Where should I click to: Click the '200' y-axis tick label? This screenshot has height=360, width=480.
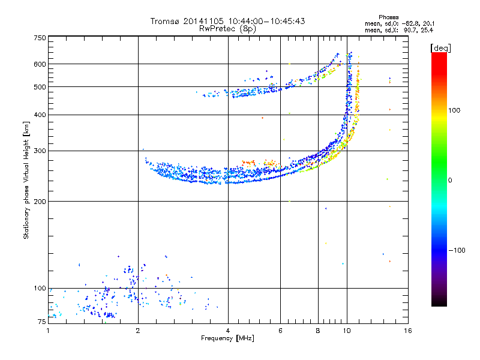40,202
